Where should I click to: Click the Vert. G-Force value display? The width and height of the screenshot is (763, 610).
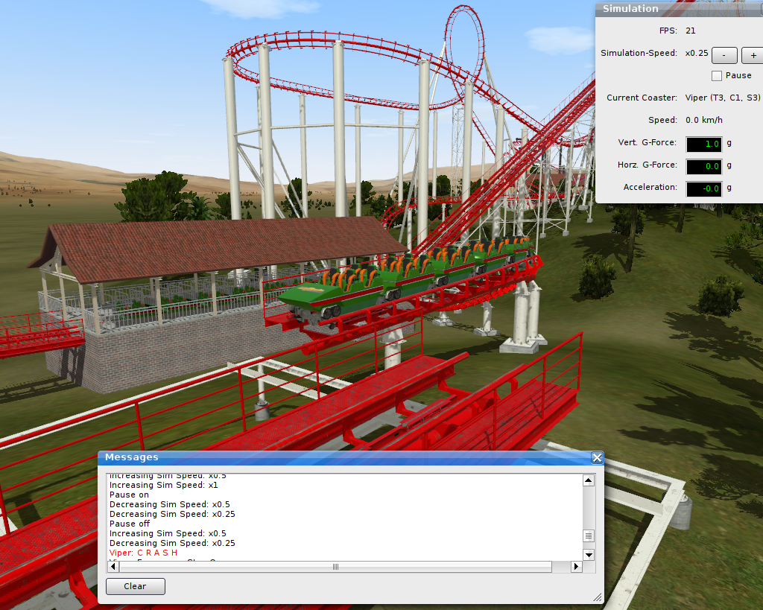[704, 144]
